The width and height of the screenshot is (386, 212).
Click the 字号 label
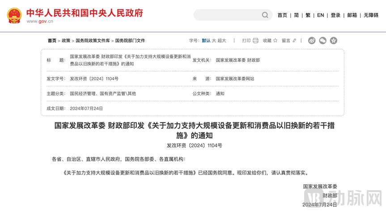coord(194,41)
